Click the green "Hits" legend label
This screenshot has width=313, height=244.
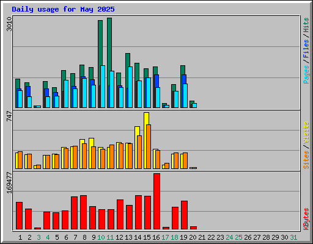click(x=306, y=25)
